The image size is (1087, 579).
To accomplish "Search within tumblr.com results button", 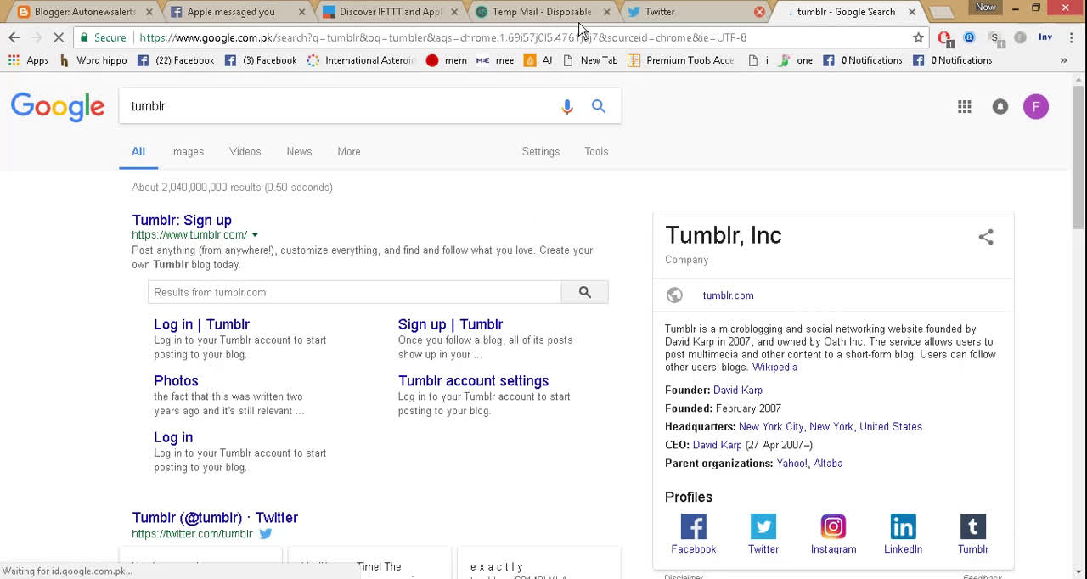I will 584,292.
